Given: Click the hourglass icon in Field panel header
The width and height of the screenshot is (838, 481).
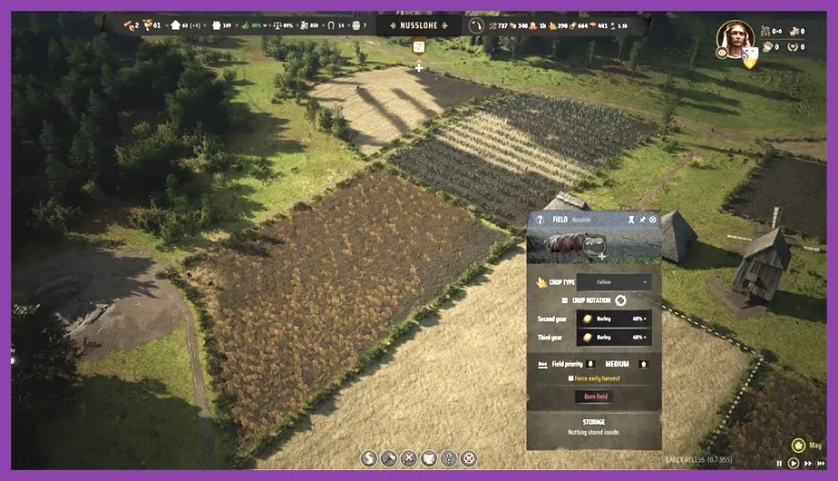Looking at the screenshot, I should click(631, 220).
